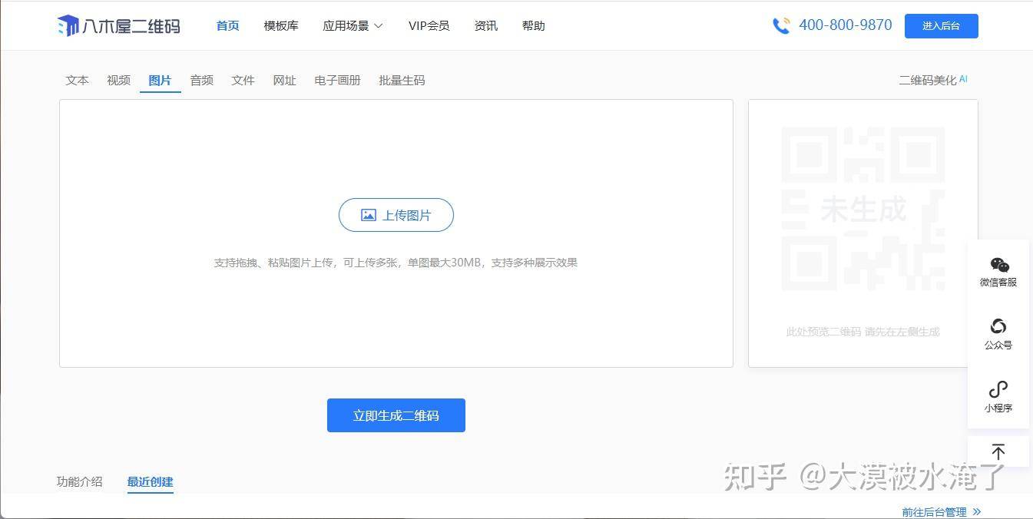Switch to the 文本 tab

pos(78,80)
